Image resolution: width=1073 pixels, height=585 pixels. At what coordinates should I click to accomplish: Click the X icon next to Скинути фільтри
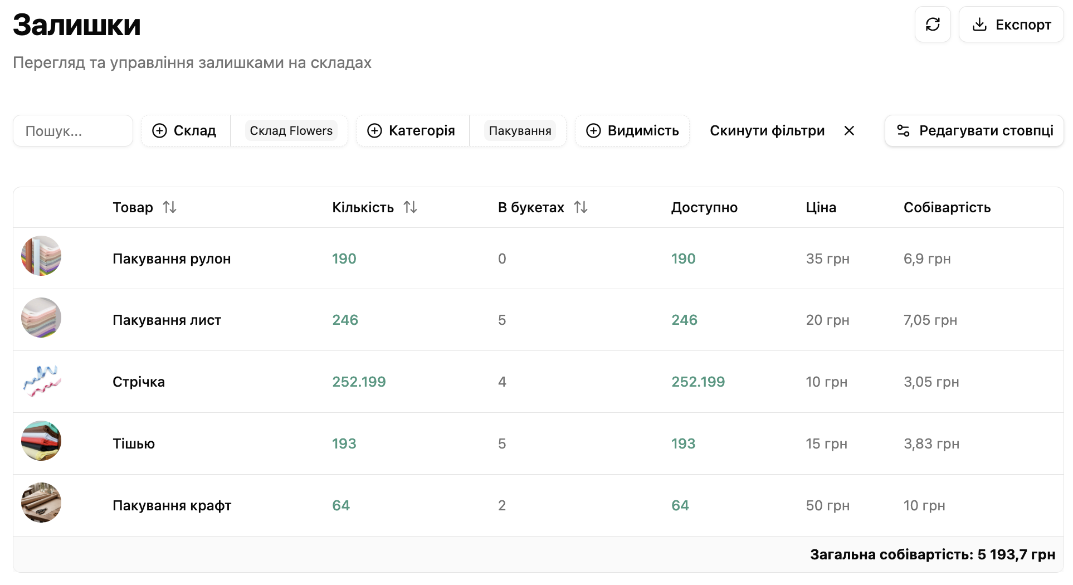849,131
